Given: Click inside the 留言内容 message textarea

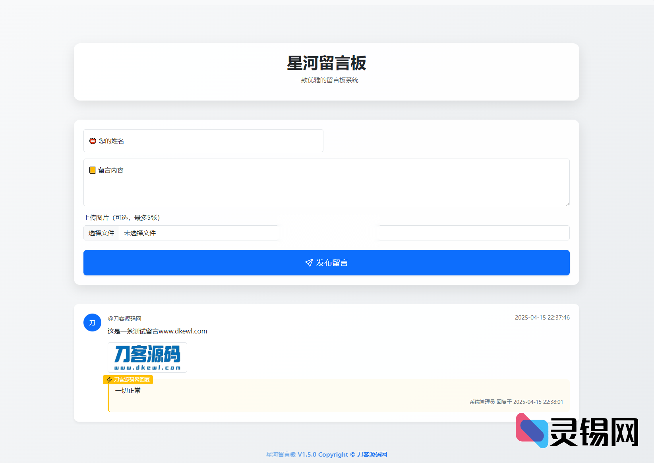Looking at the screenshot, I should 326,183.
